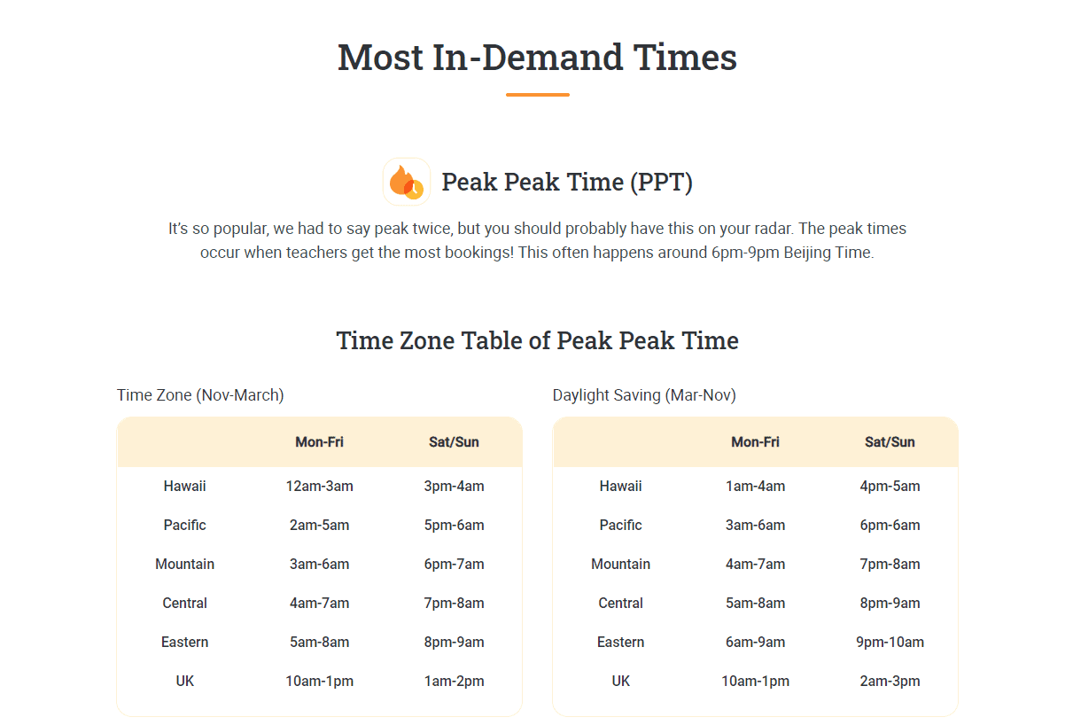
Task: Click the Peak Peak Time (PPT) title
Action: point(567,183)
